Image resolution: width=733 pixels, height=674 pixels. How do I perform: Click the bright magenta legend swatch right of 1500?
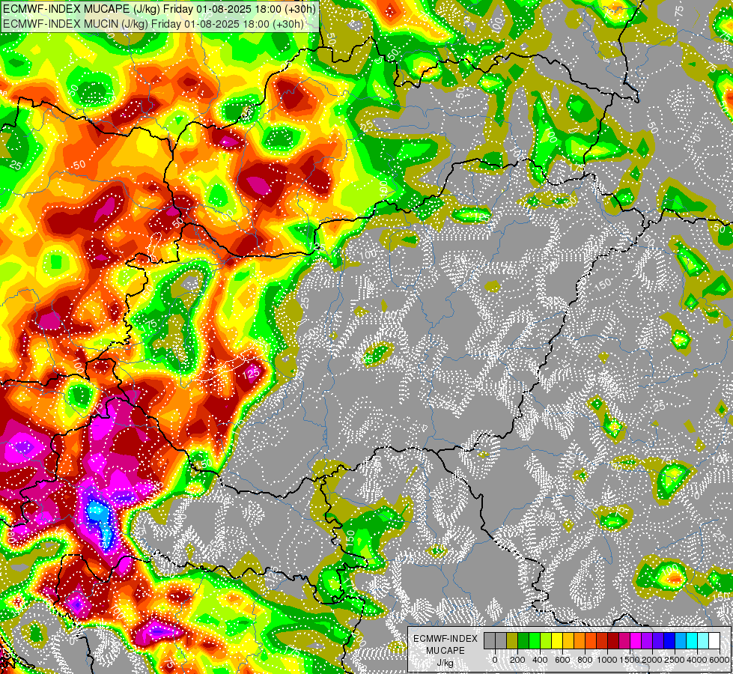click(636, 640)
